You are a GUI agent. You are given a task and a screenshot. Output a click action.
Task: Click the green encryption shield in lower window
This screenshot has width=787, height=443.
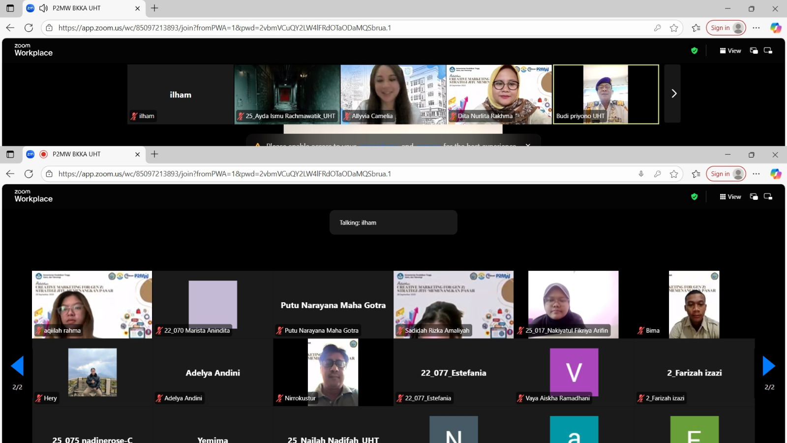click(694, 197)
